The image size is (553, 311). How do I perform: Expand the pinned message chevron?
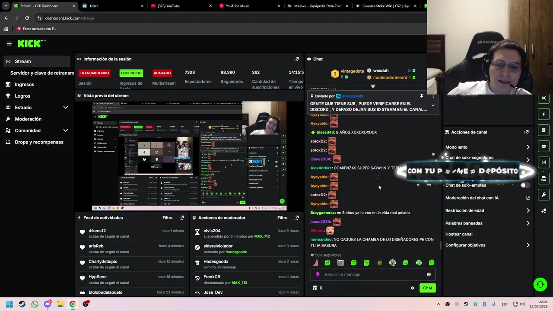tap(433, 105)
